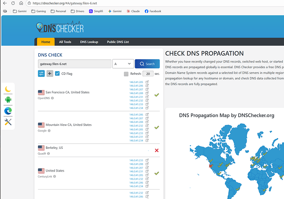Image resolution: width=284 pixels, height=199 pixels.
Task: Toggle dark mode with the moon icon
Action: (8, 89)
